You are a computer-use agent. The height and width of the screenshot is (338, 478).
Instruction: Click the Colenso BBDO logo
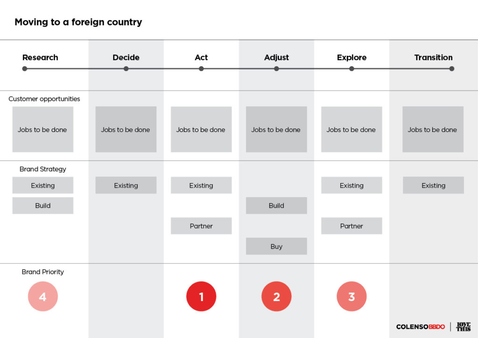tap(421, 327)
